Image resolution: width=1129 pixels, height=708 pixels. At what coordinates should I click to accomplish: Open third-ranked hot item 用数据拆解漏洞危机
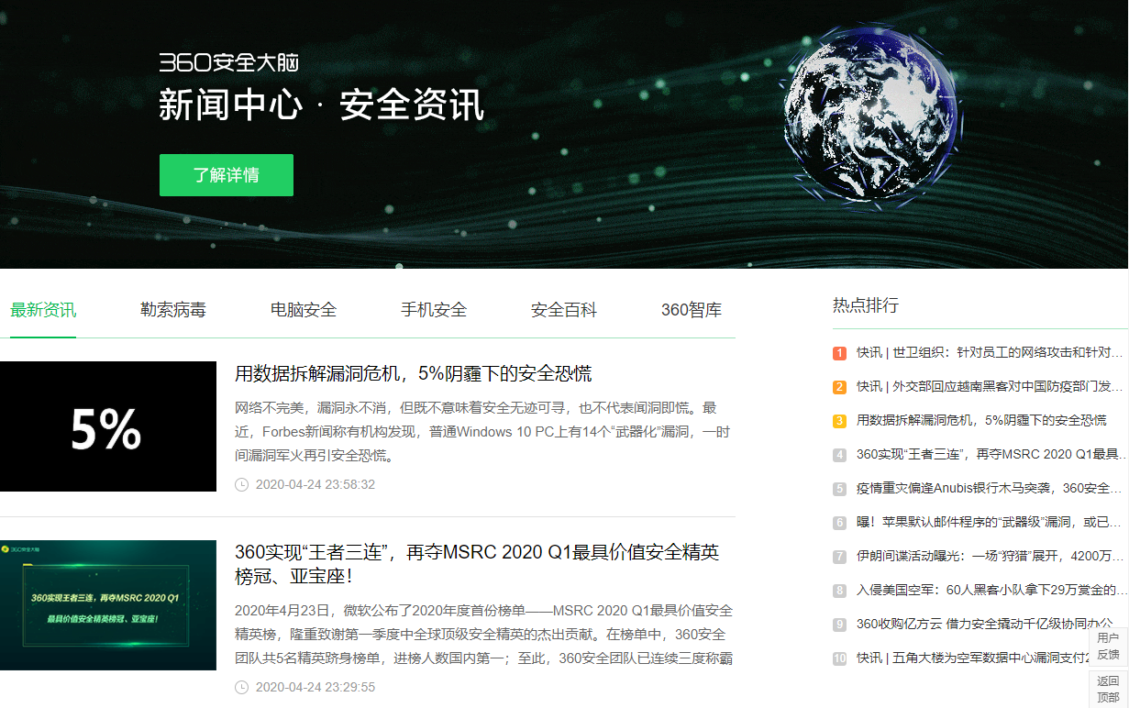click(981, 420)
